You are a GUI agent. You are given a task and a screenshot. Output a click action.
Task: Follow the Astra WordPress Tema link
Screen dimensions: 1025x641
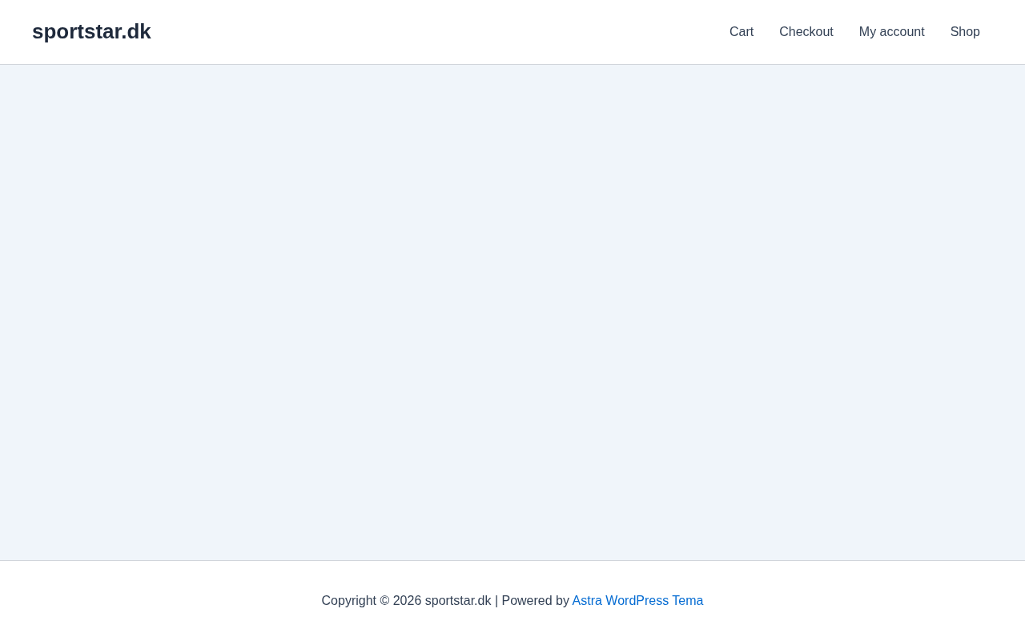pos(637,600)
